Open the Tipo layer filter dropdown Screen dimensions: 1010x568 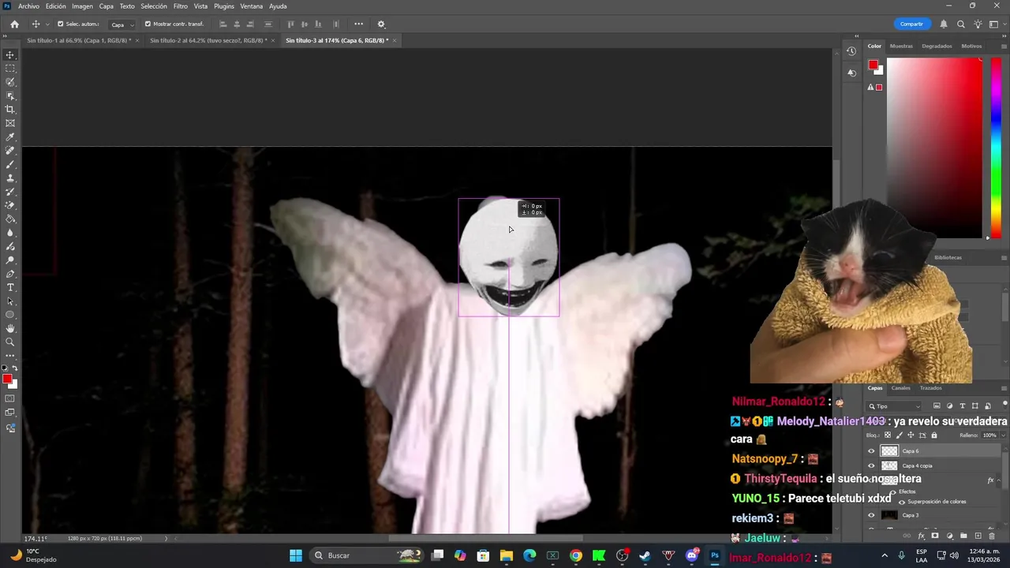895,406
